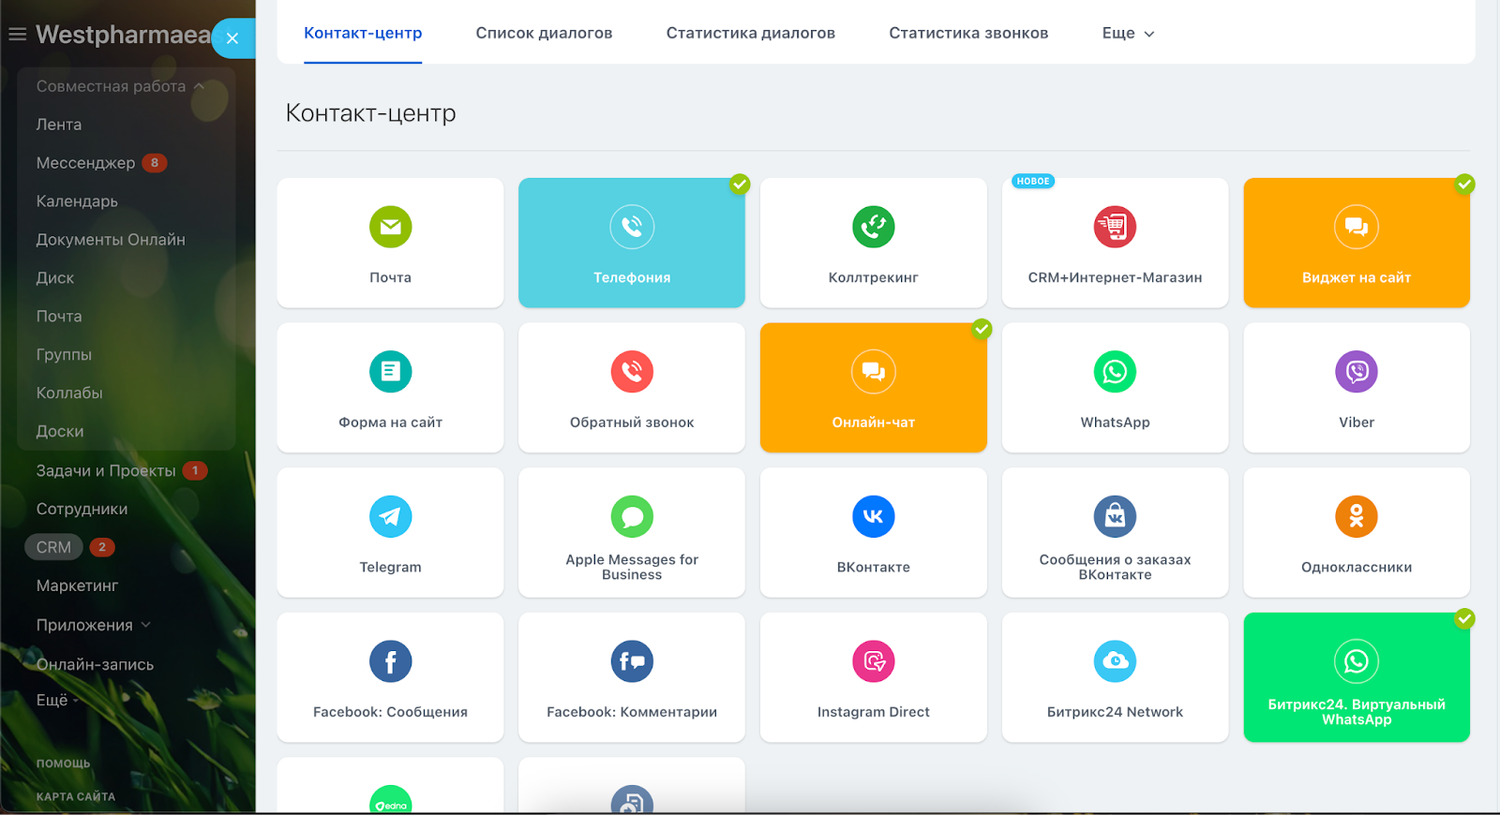This screenshot has width=1500, height=815.
Task: Open Сообщения о заказах ВКонтакте icon
Action: point(1115,516)
